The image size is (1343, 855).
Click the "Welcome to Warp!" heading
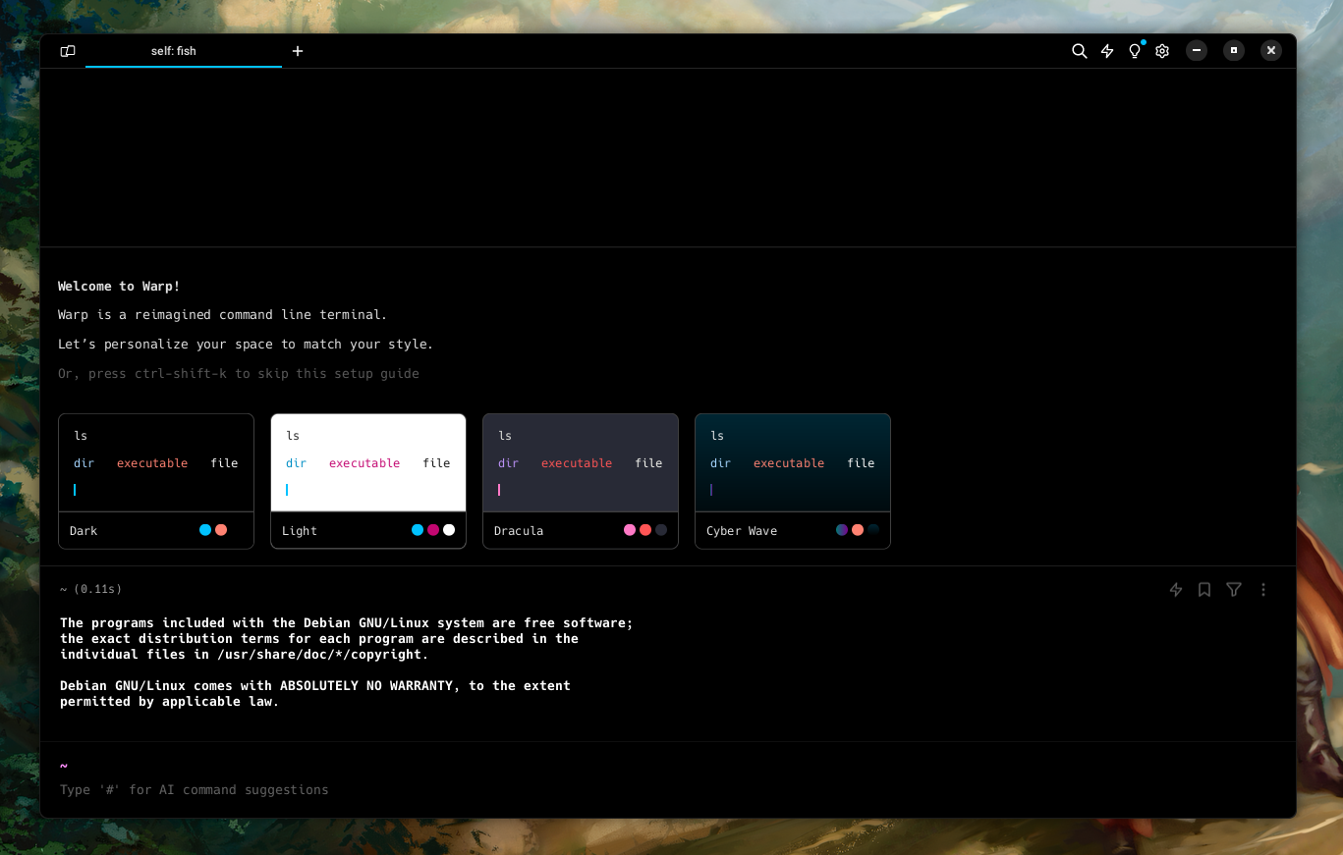click(x=119, y=287)
